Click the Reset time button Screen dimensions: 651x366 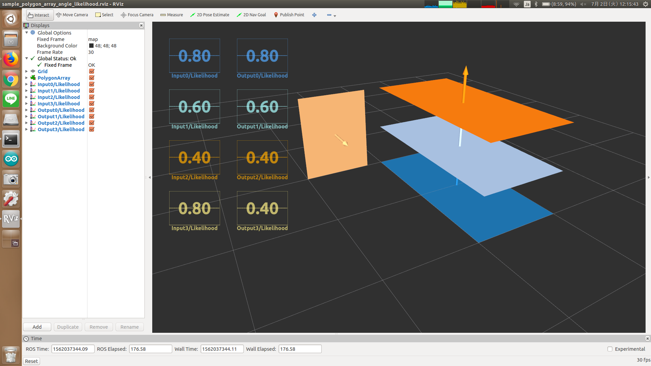(32, 361)
